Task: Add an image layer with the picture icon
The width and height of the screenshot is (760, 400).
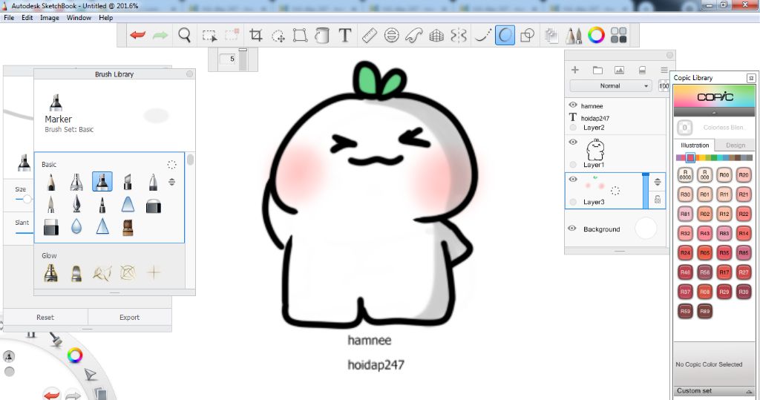Action: click(x=620, y=70)
